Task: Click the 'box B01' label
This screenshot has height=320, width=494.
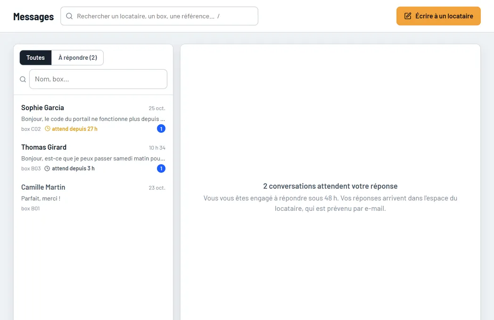Action: (x=30, y=208)
